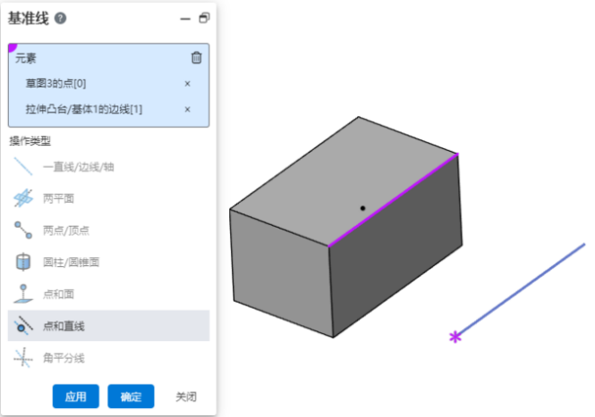The height and width of the screenshot is (417, 595).
Task: Click the 点和面 point-and-plane icon
Action: [x=23, y=294]
